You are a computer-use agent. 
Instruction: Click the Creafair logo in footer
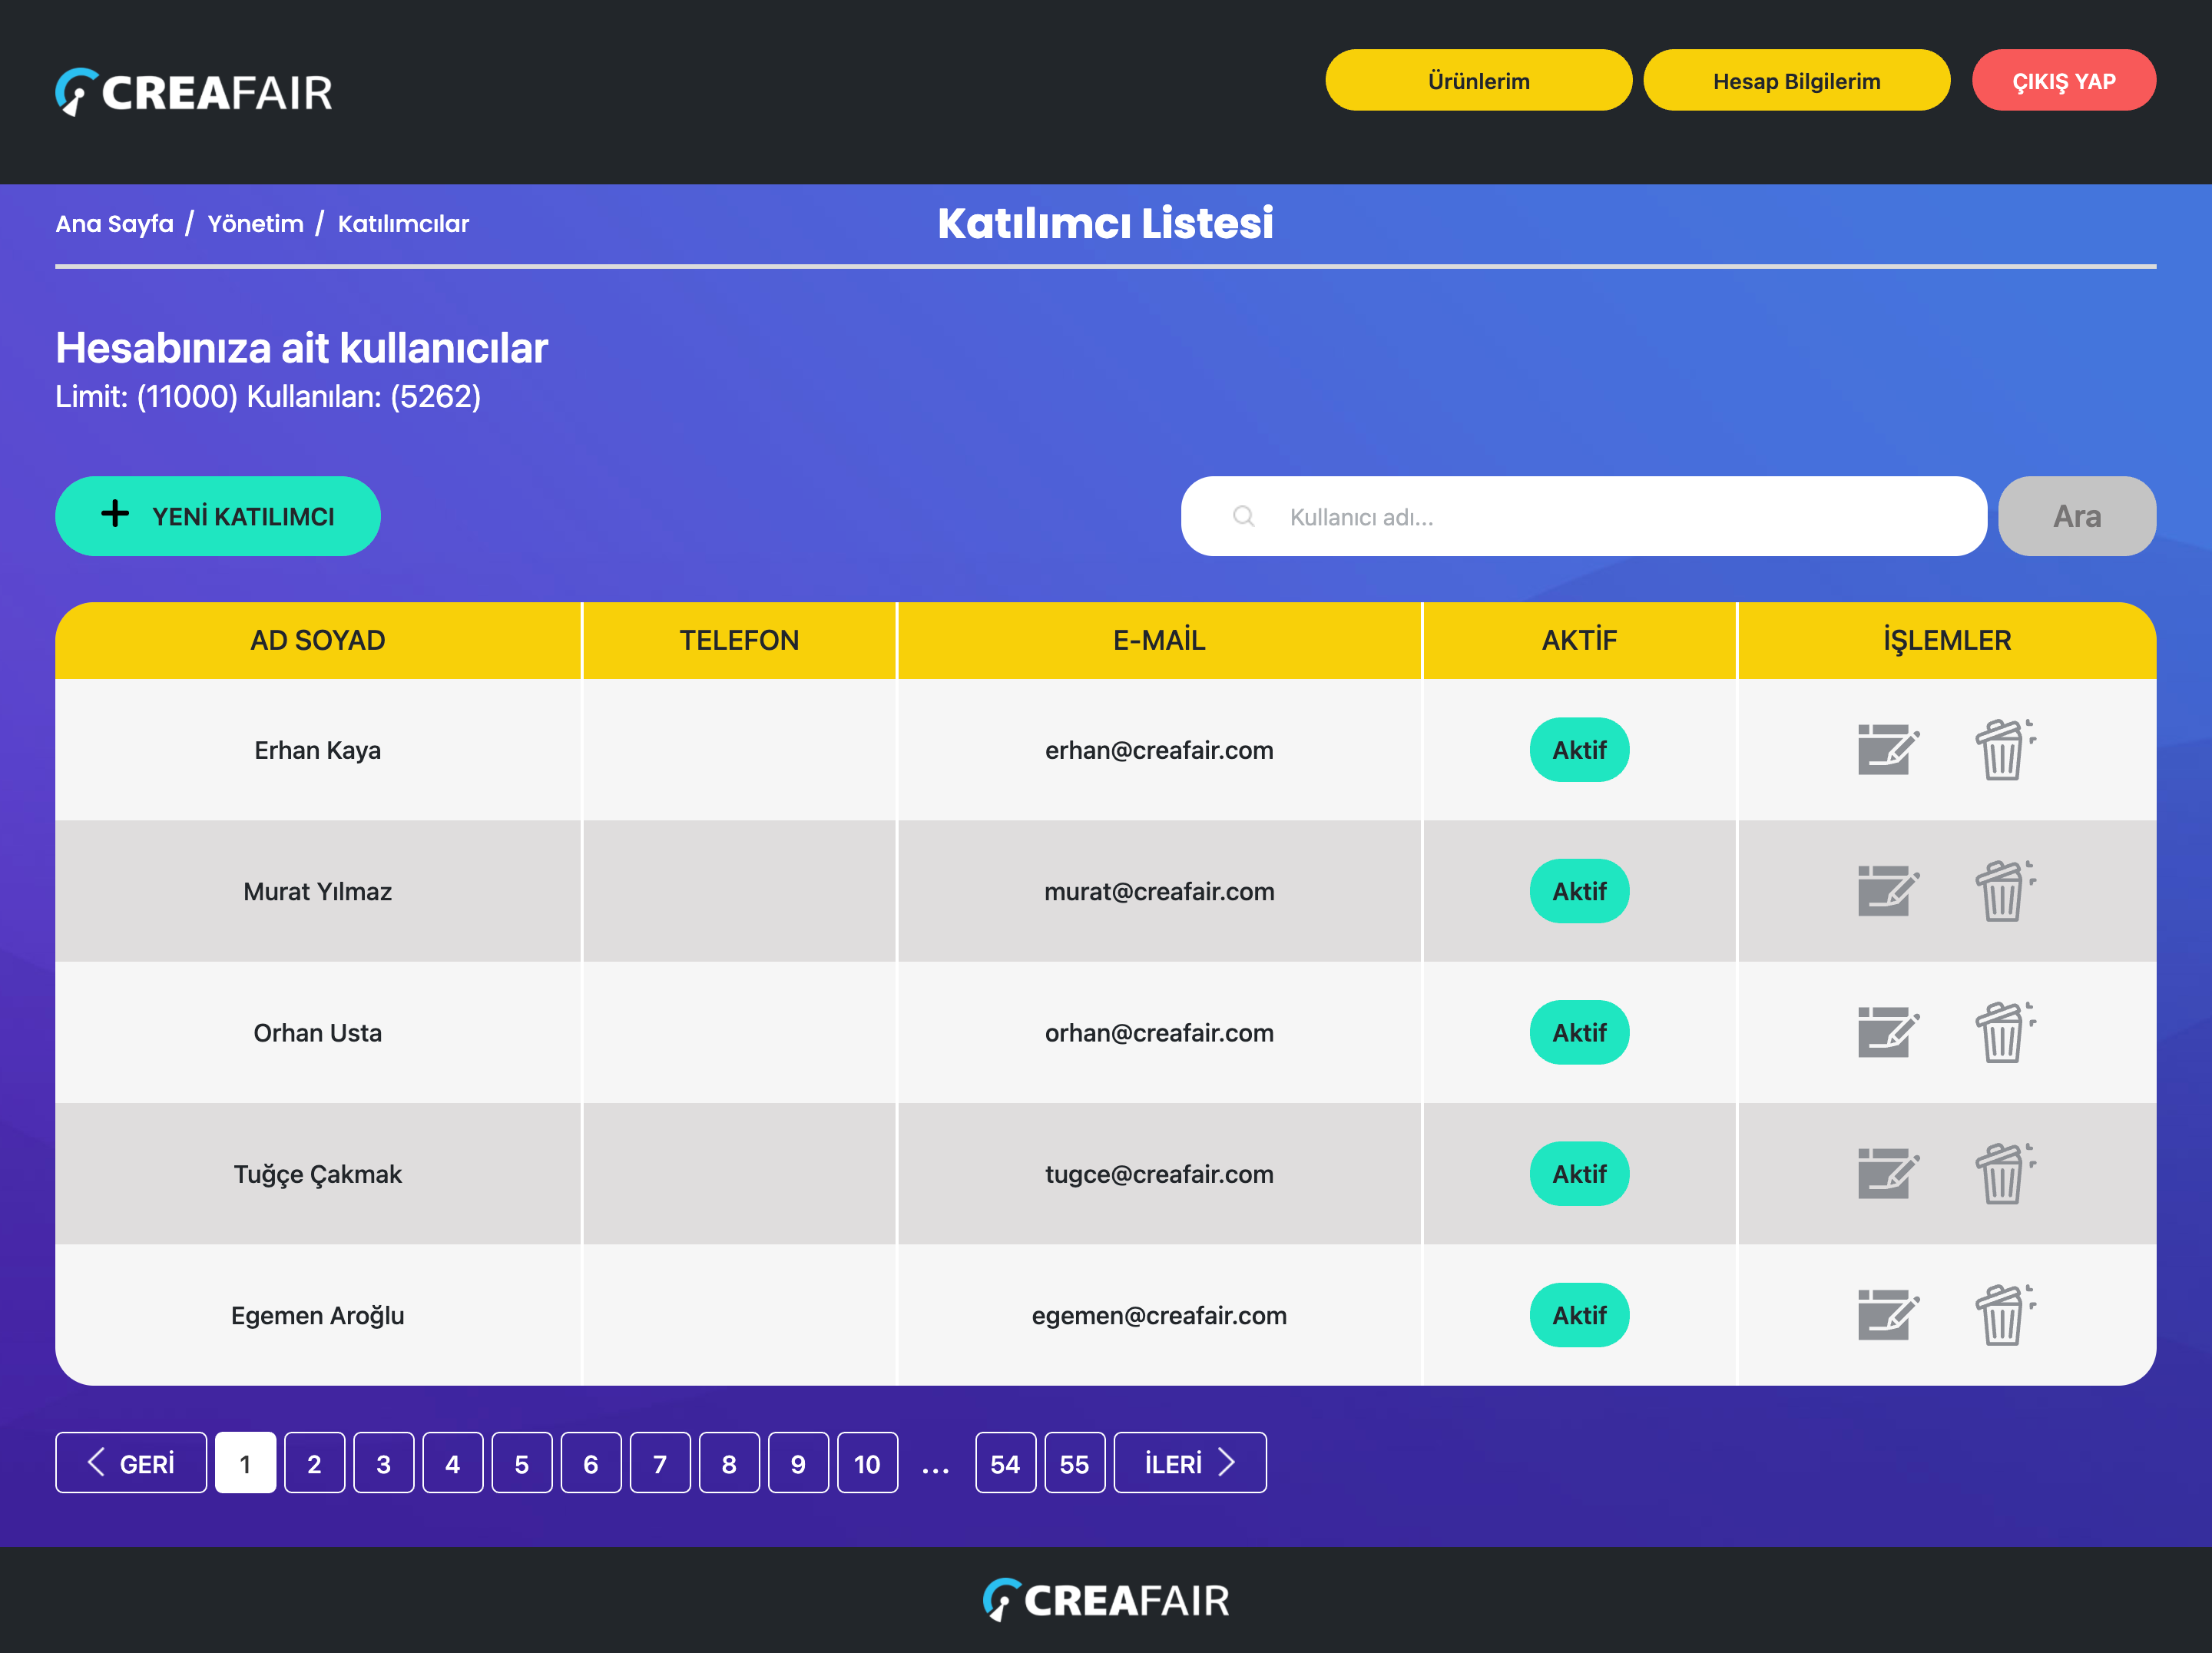point(1106,1600)
